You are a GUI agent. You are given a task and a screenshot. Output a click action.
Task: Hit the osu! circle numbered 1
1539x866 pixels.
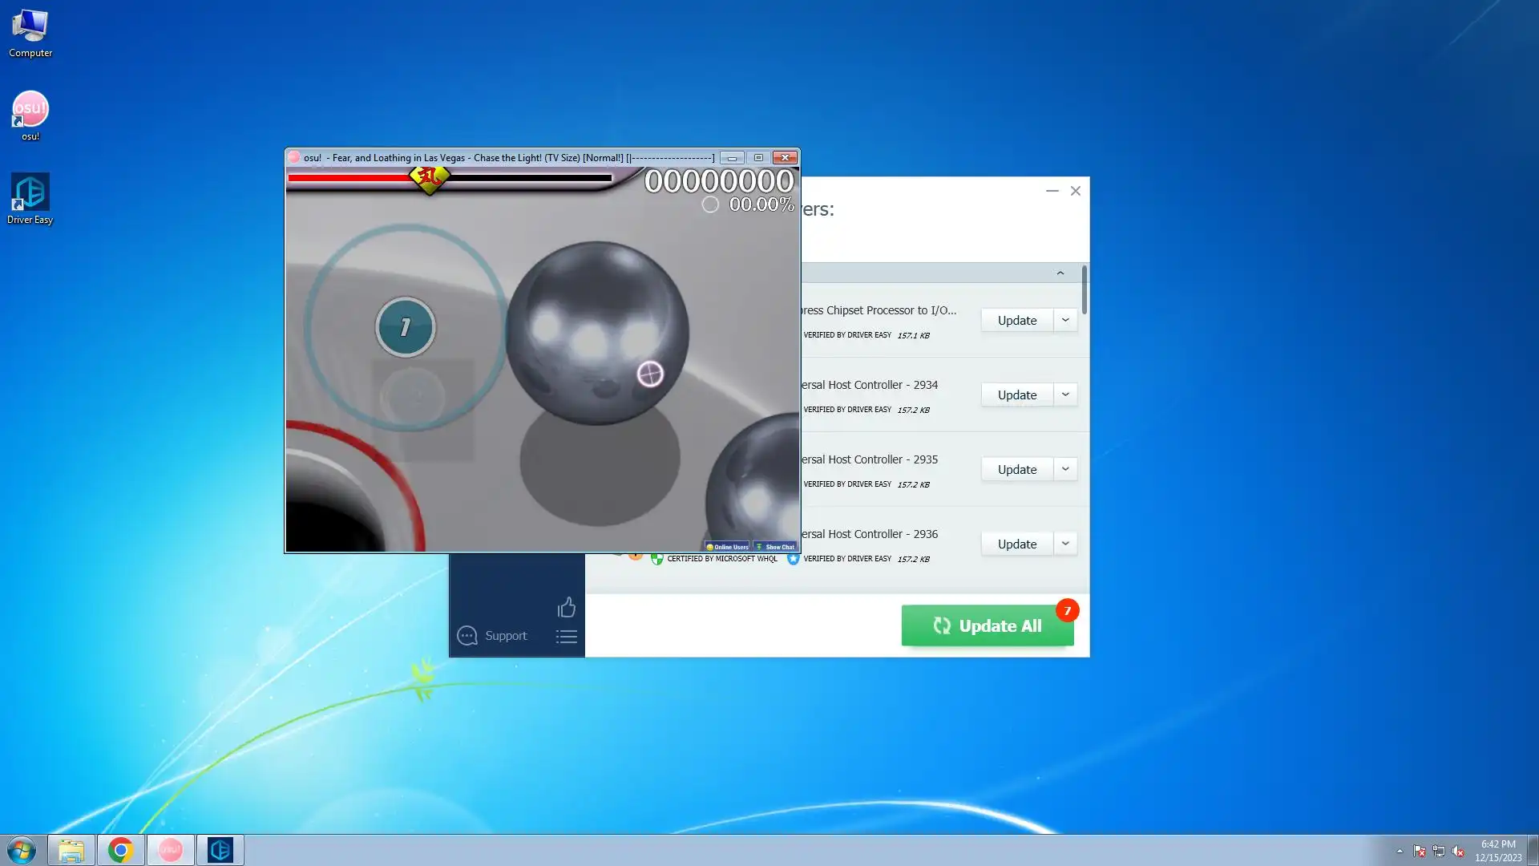coord(406,327)
